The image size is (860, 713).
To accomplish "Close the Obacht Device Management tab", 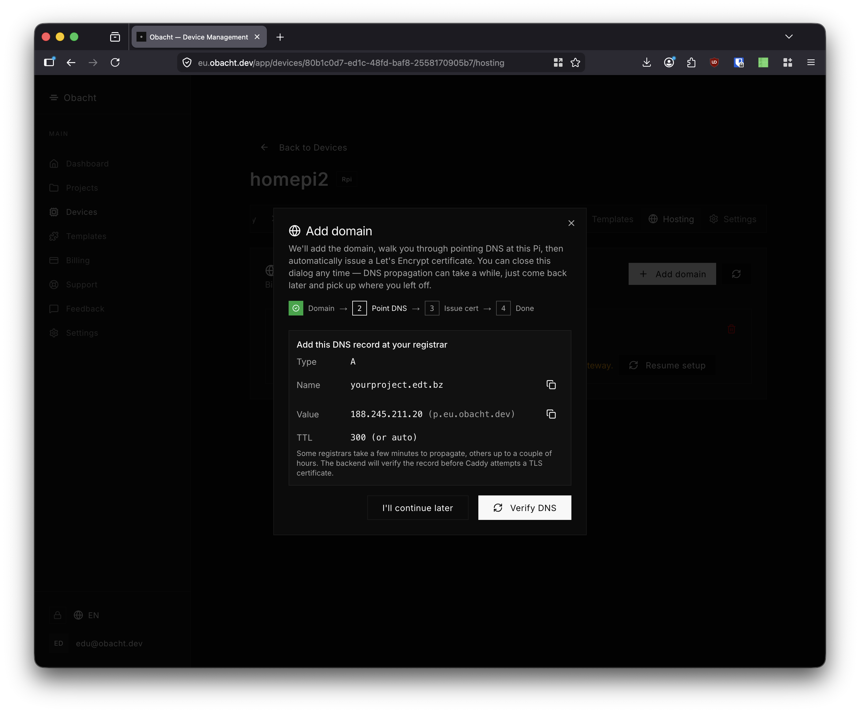I will tap(257, 37).
